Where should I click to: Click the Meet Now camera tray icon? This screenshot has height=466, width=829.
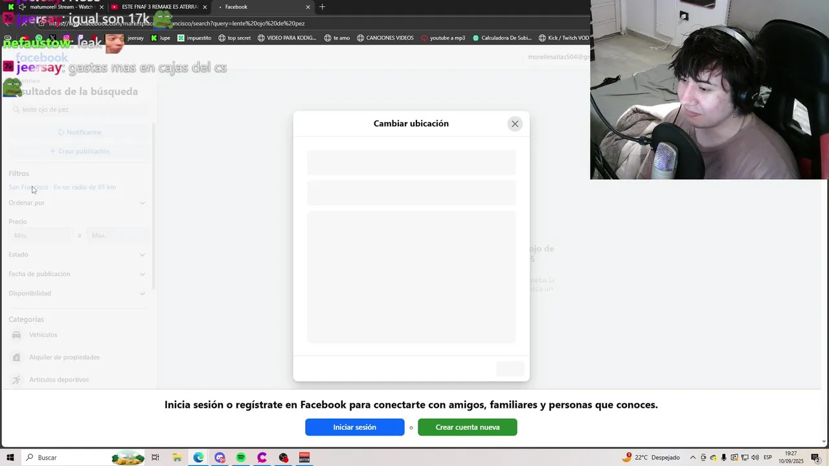[703, 458]
